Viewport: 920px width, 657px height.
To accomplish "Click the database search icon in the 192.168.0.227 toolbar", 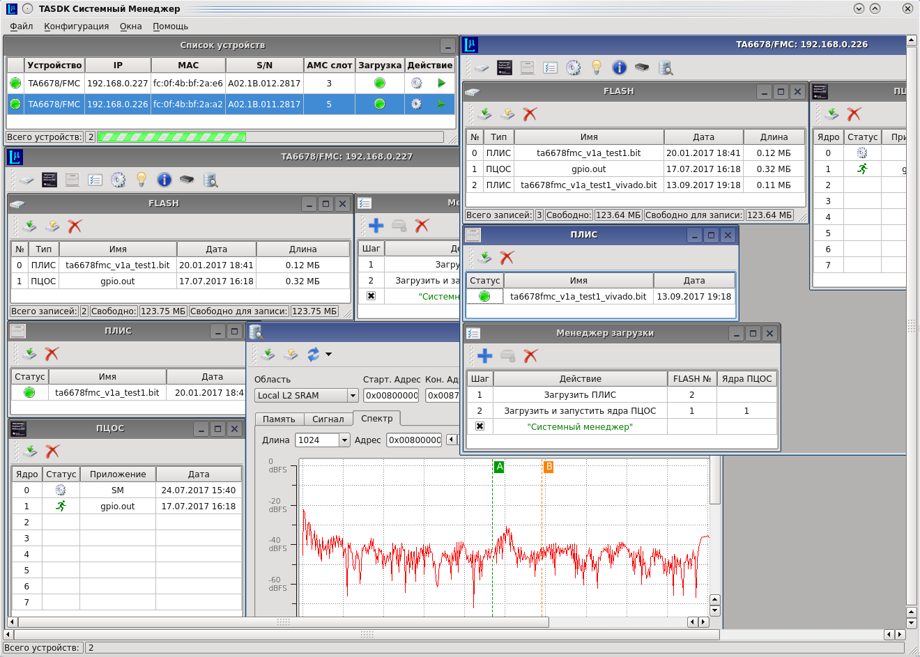I will pos(210,180).
